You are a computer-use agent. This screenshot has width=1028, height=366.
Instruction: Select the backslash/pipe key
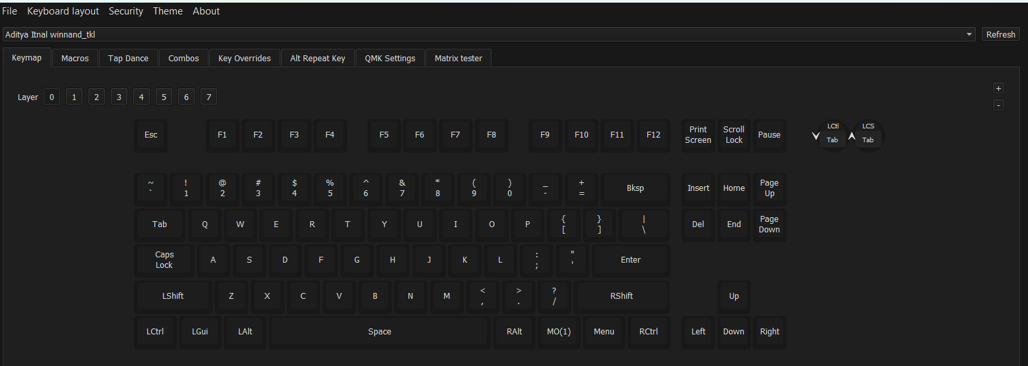(644, 224)
